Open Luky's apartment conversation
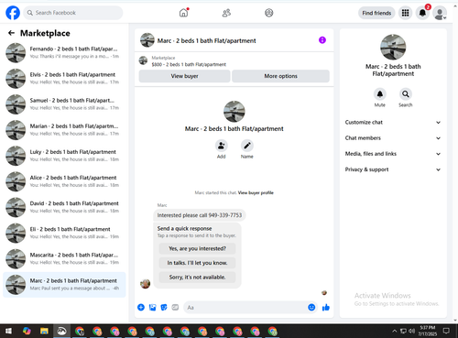 [x=64, y=156]
